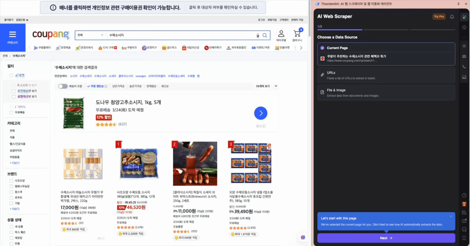The height and width of the screenshot is (246, 470).
Task: Click the Thunderbit sidebar phone icon
Action: point(464,67)
